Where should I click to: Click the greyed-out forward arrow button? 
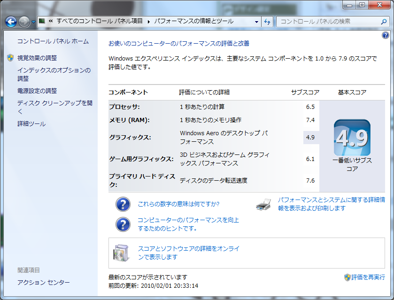click(24, 22)
